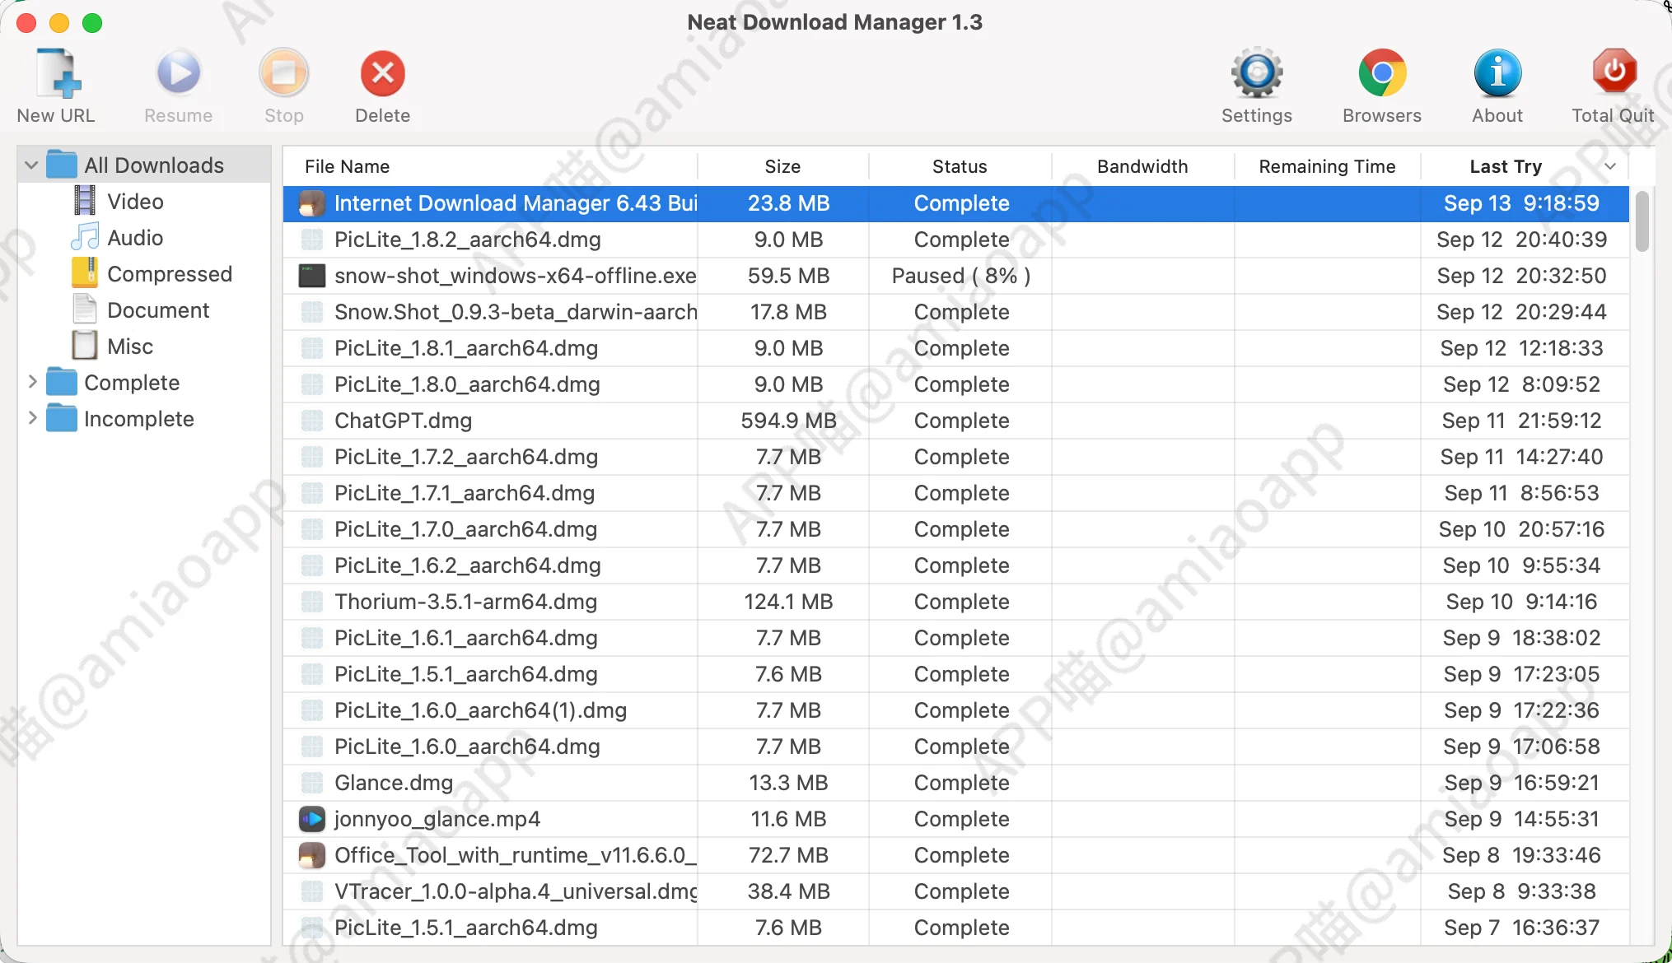
Task: Select Snow.Shot_0.9.3-beta_darwin-aarch file row
Action: [x=955, y=312]
